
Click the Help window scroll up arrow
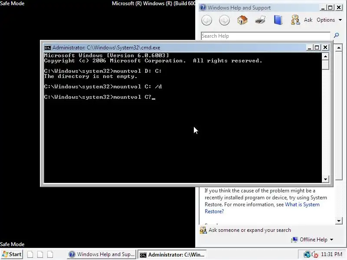339,48
